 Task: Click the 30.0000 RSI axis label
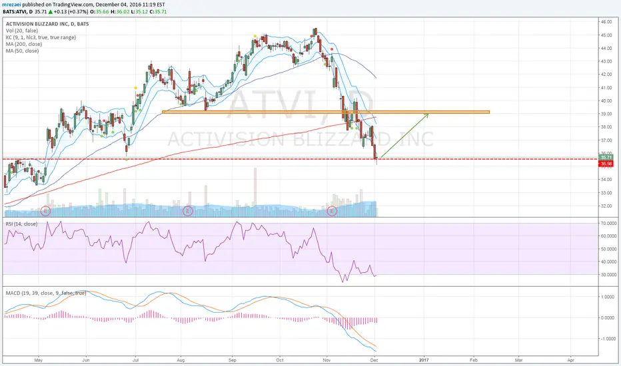tap(608, 275)
